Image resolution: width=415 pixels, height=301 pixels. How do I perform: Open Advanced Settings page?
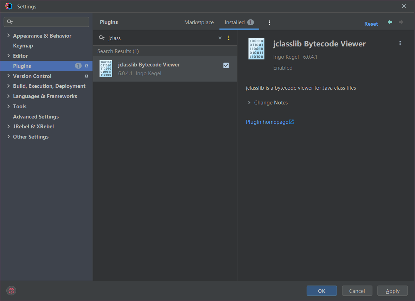coord(36,116)
